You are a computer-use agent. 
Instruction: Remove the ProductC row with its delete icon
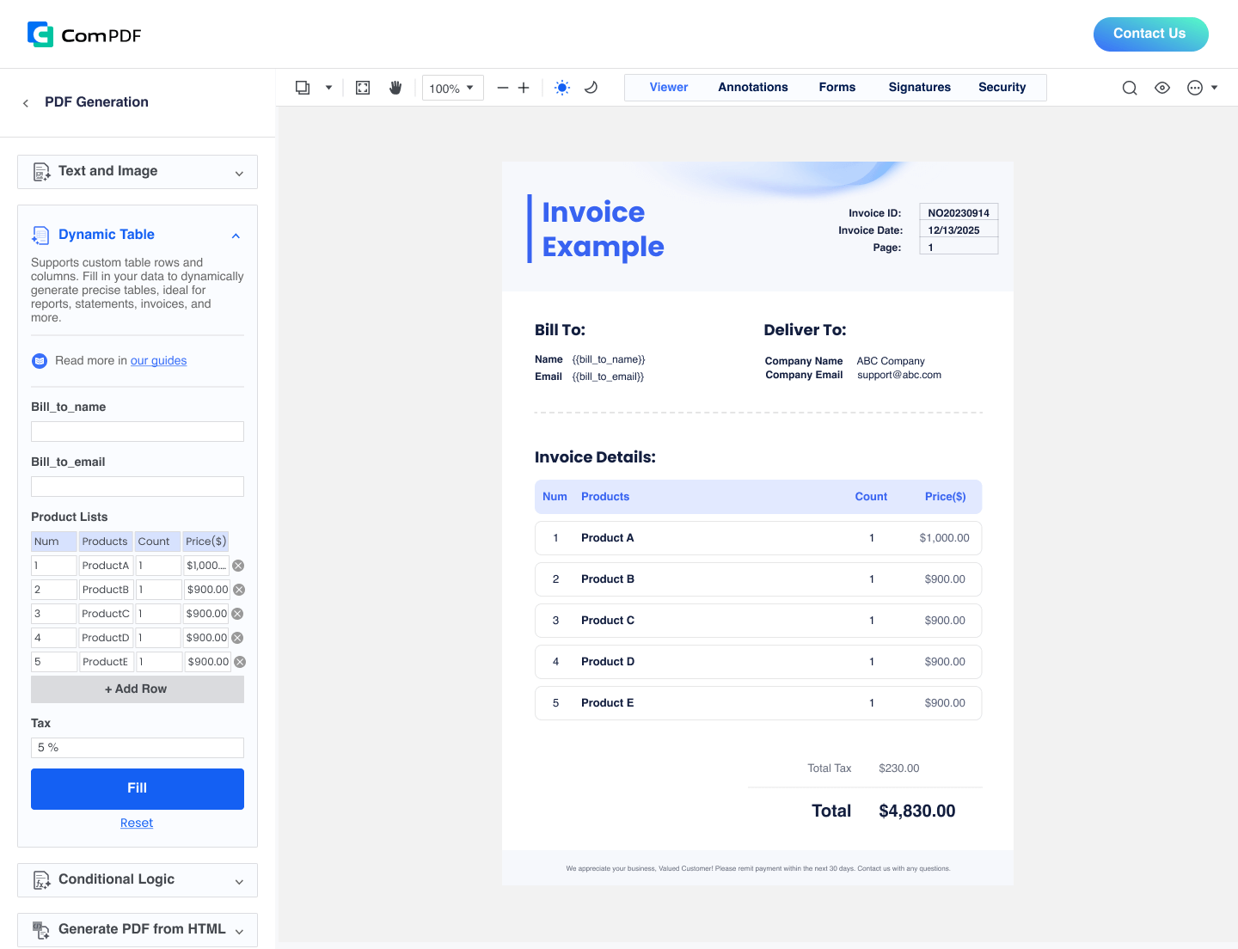click(x=237, y=614)
